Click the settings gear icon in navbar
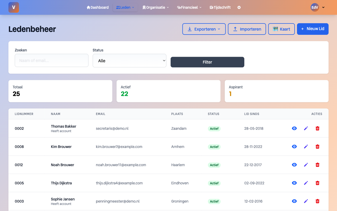Image resolution: width=337 pixels, height=211 pixels. coord(239,7)
